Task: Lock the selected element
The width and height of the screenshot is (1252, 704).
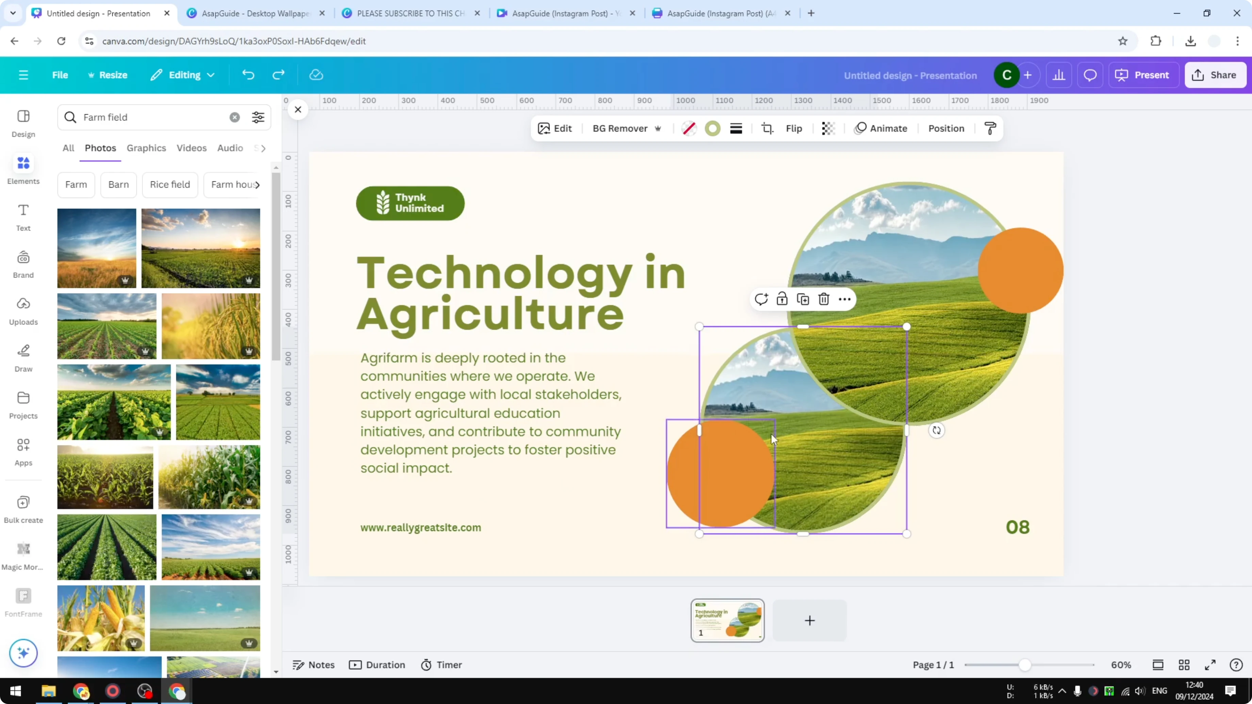Action: click(782, 299)
